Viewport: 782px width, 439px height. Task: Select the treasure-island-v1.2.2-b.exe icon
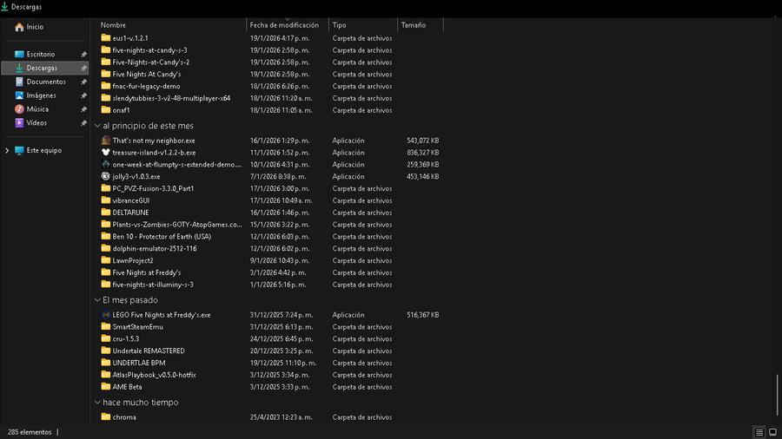pos(105,153)
